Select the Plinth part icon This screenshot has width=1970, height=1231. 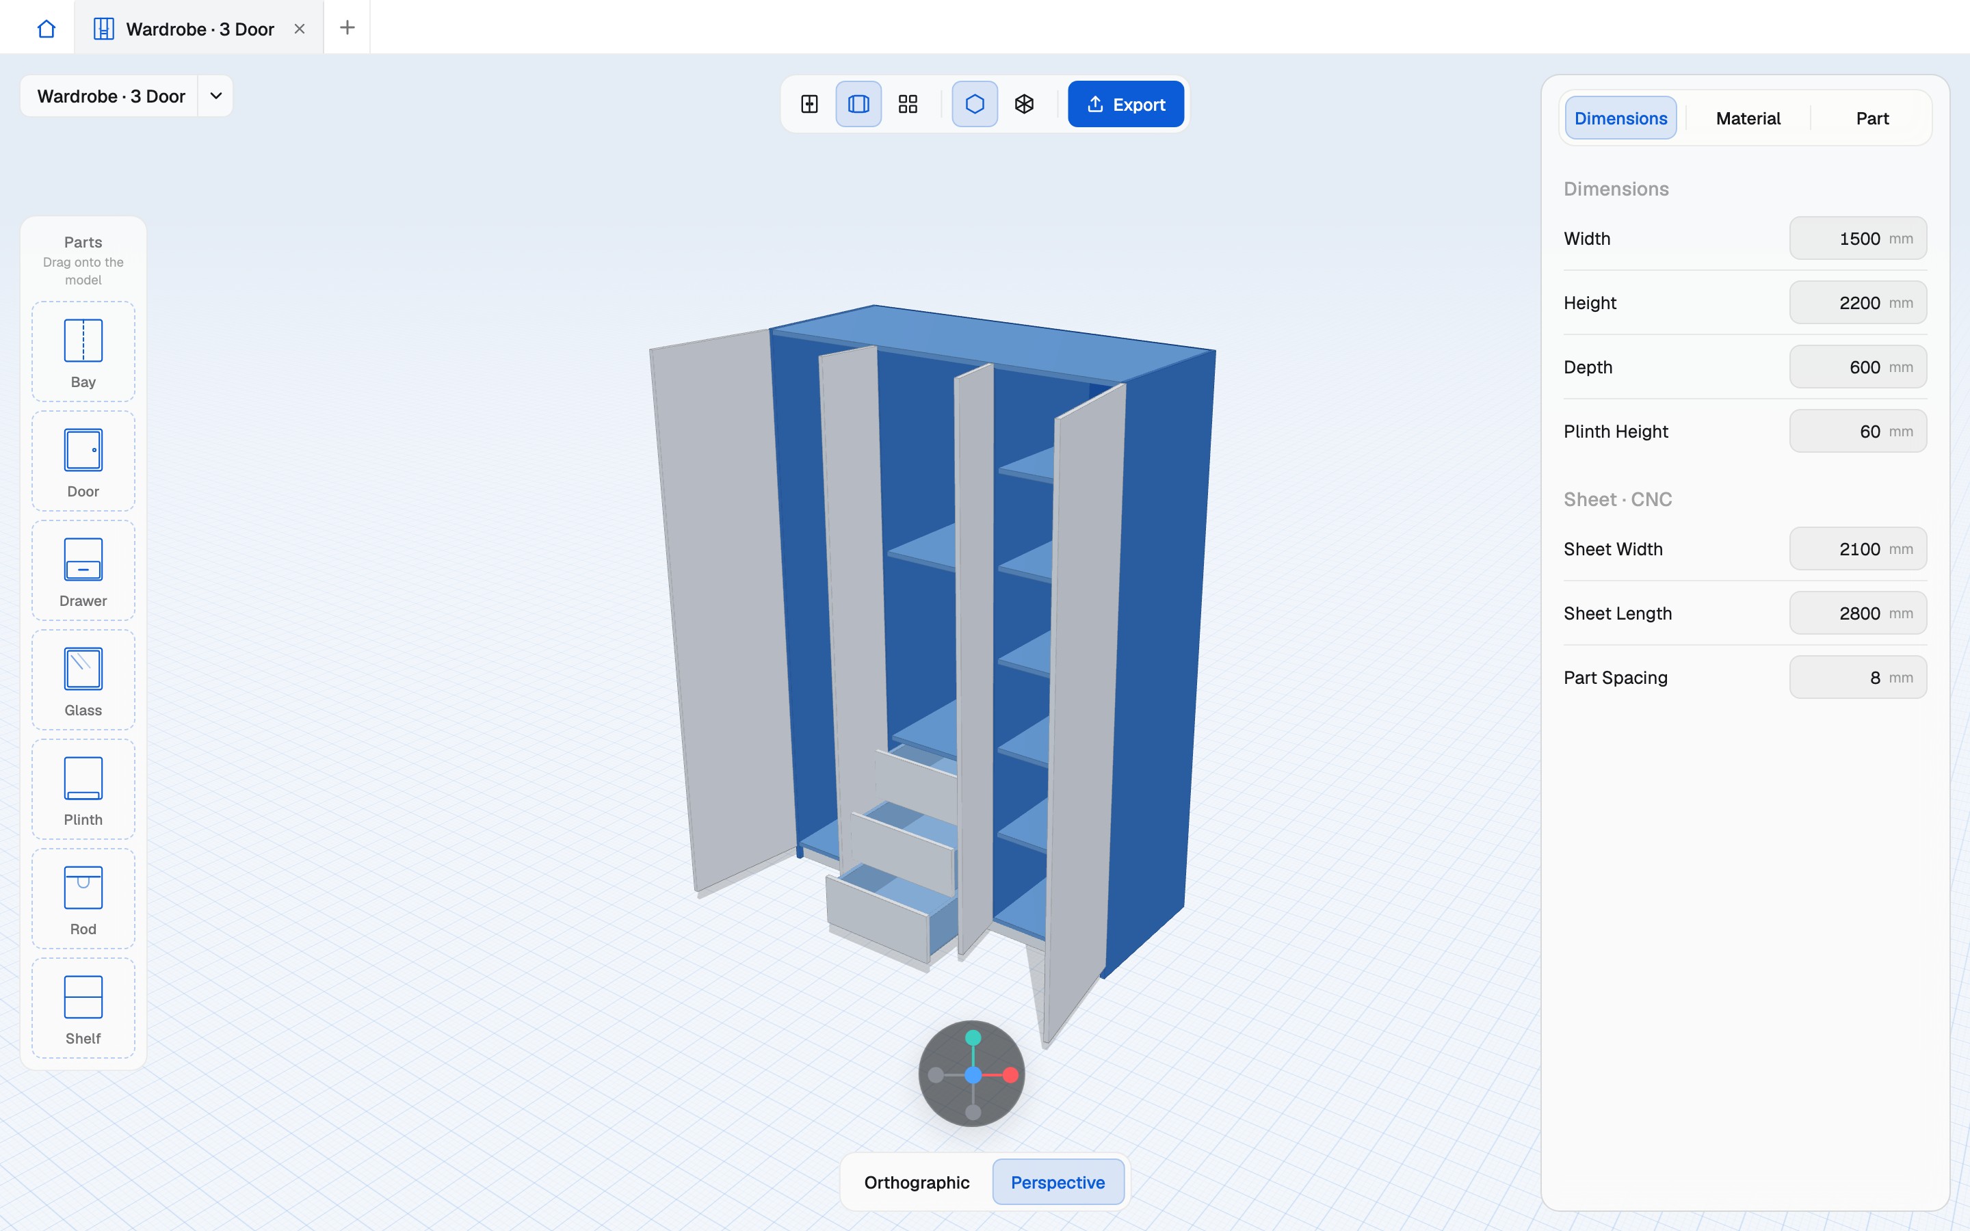(x=83, y=790)
